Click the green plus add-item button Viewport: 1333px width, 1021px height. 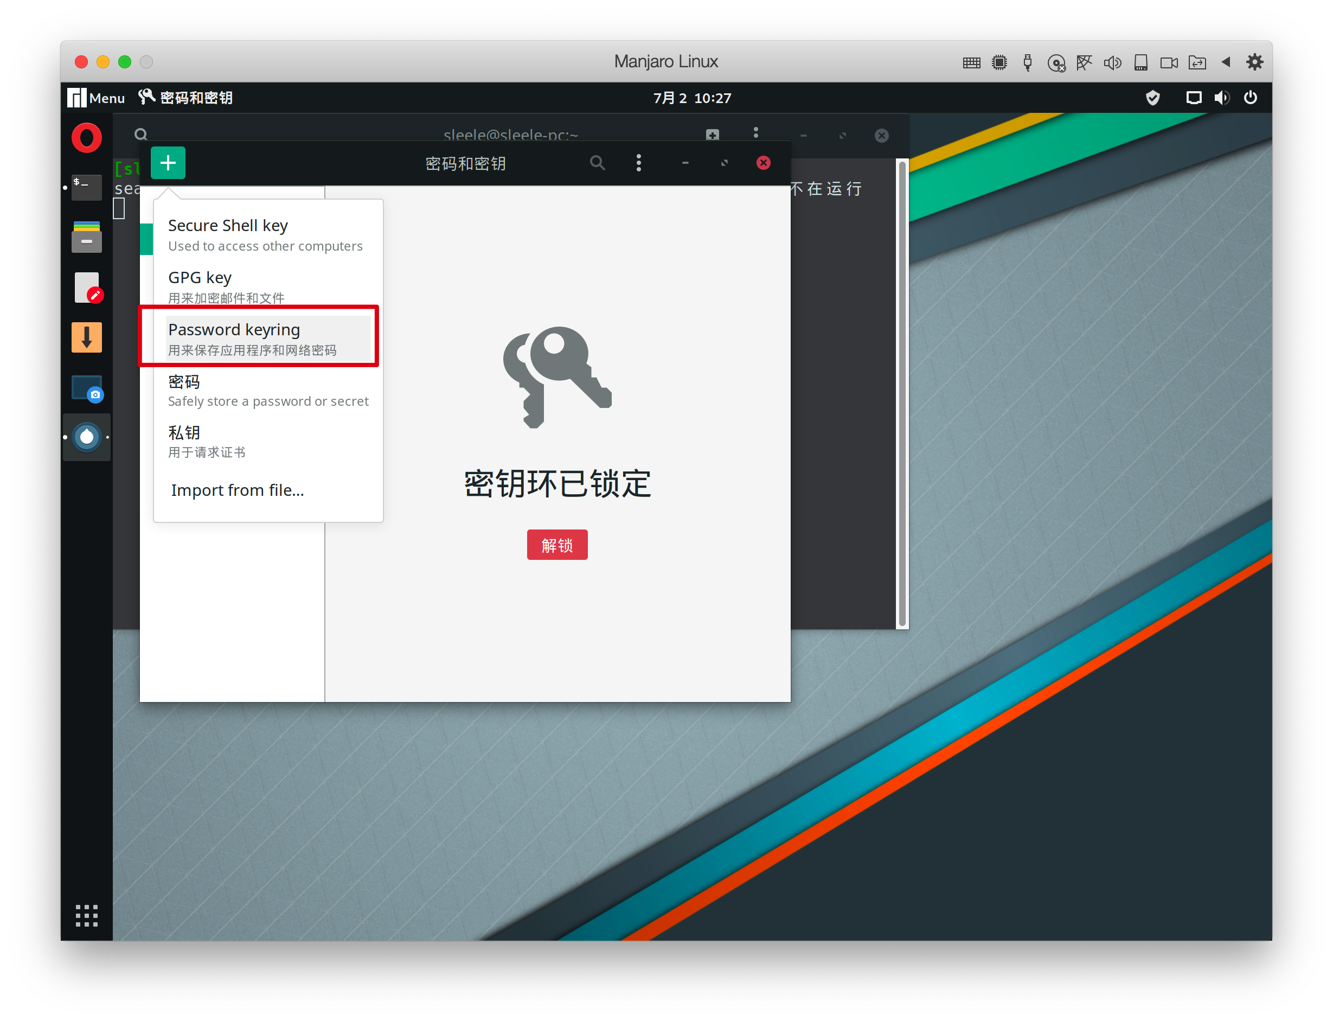pos(168,163)
